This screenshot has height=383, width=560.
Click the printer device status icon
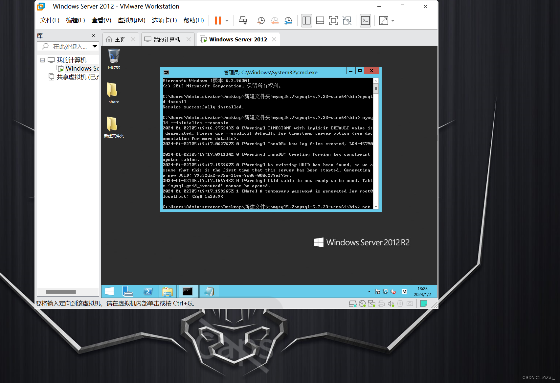381,304
